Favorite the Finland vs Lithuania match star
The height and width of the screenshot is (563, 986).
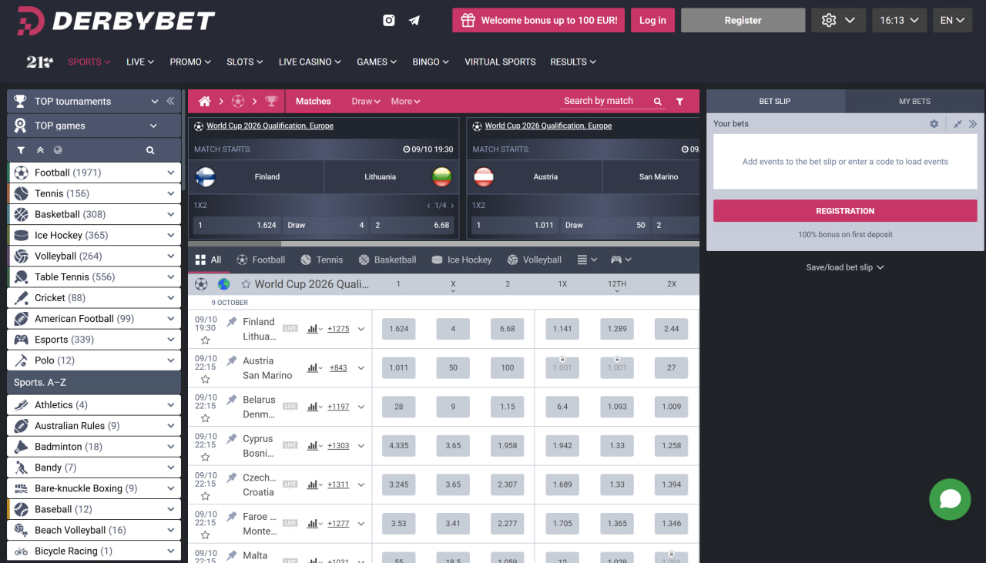tap(205, 340)
